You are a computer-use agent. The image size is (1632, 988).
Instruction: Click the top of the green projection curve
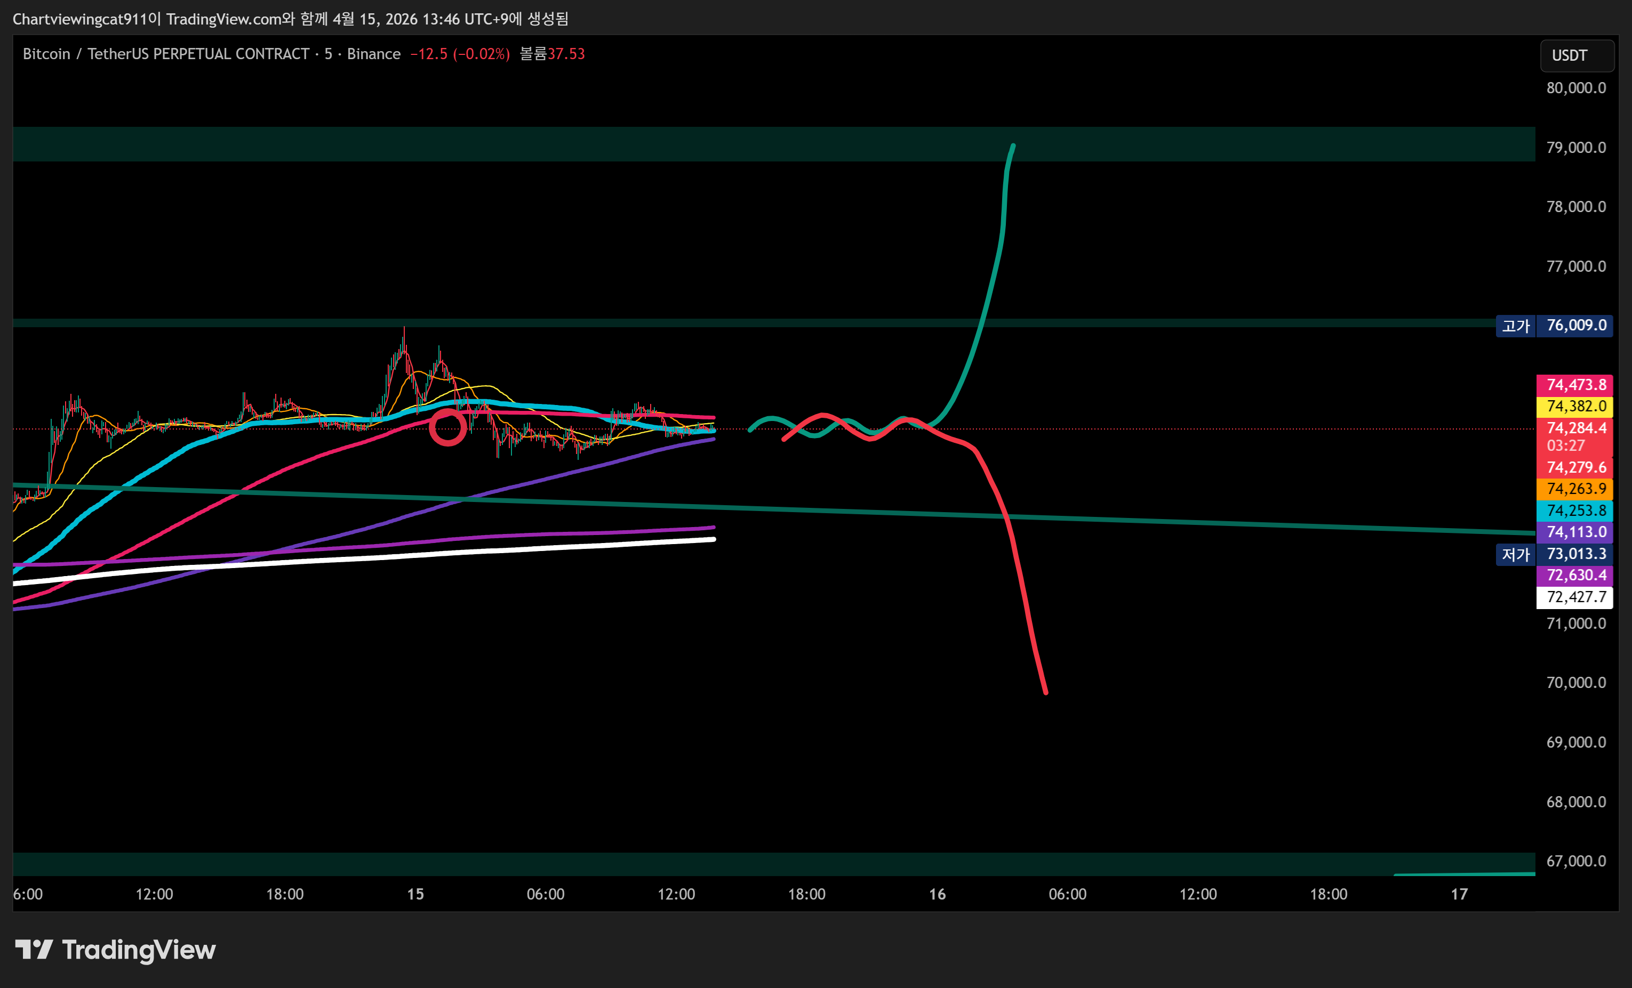click(1013, 146)
